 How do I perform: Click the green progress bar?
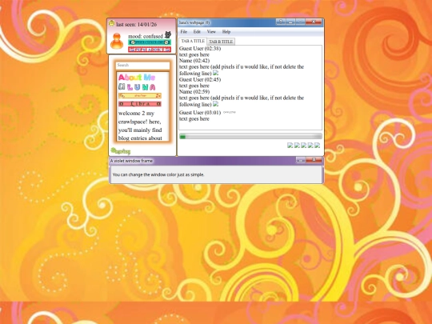250,136
